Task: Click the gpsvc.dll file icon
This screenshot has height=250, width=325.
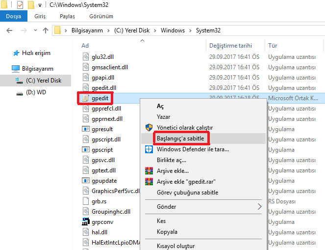Action: (86, 160)
